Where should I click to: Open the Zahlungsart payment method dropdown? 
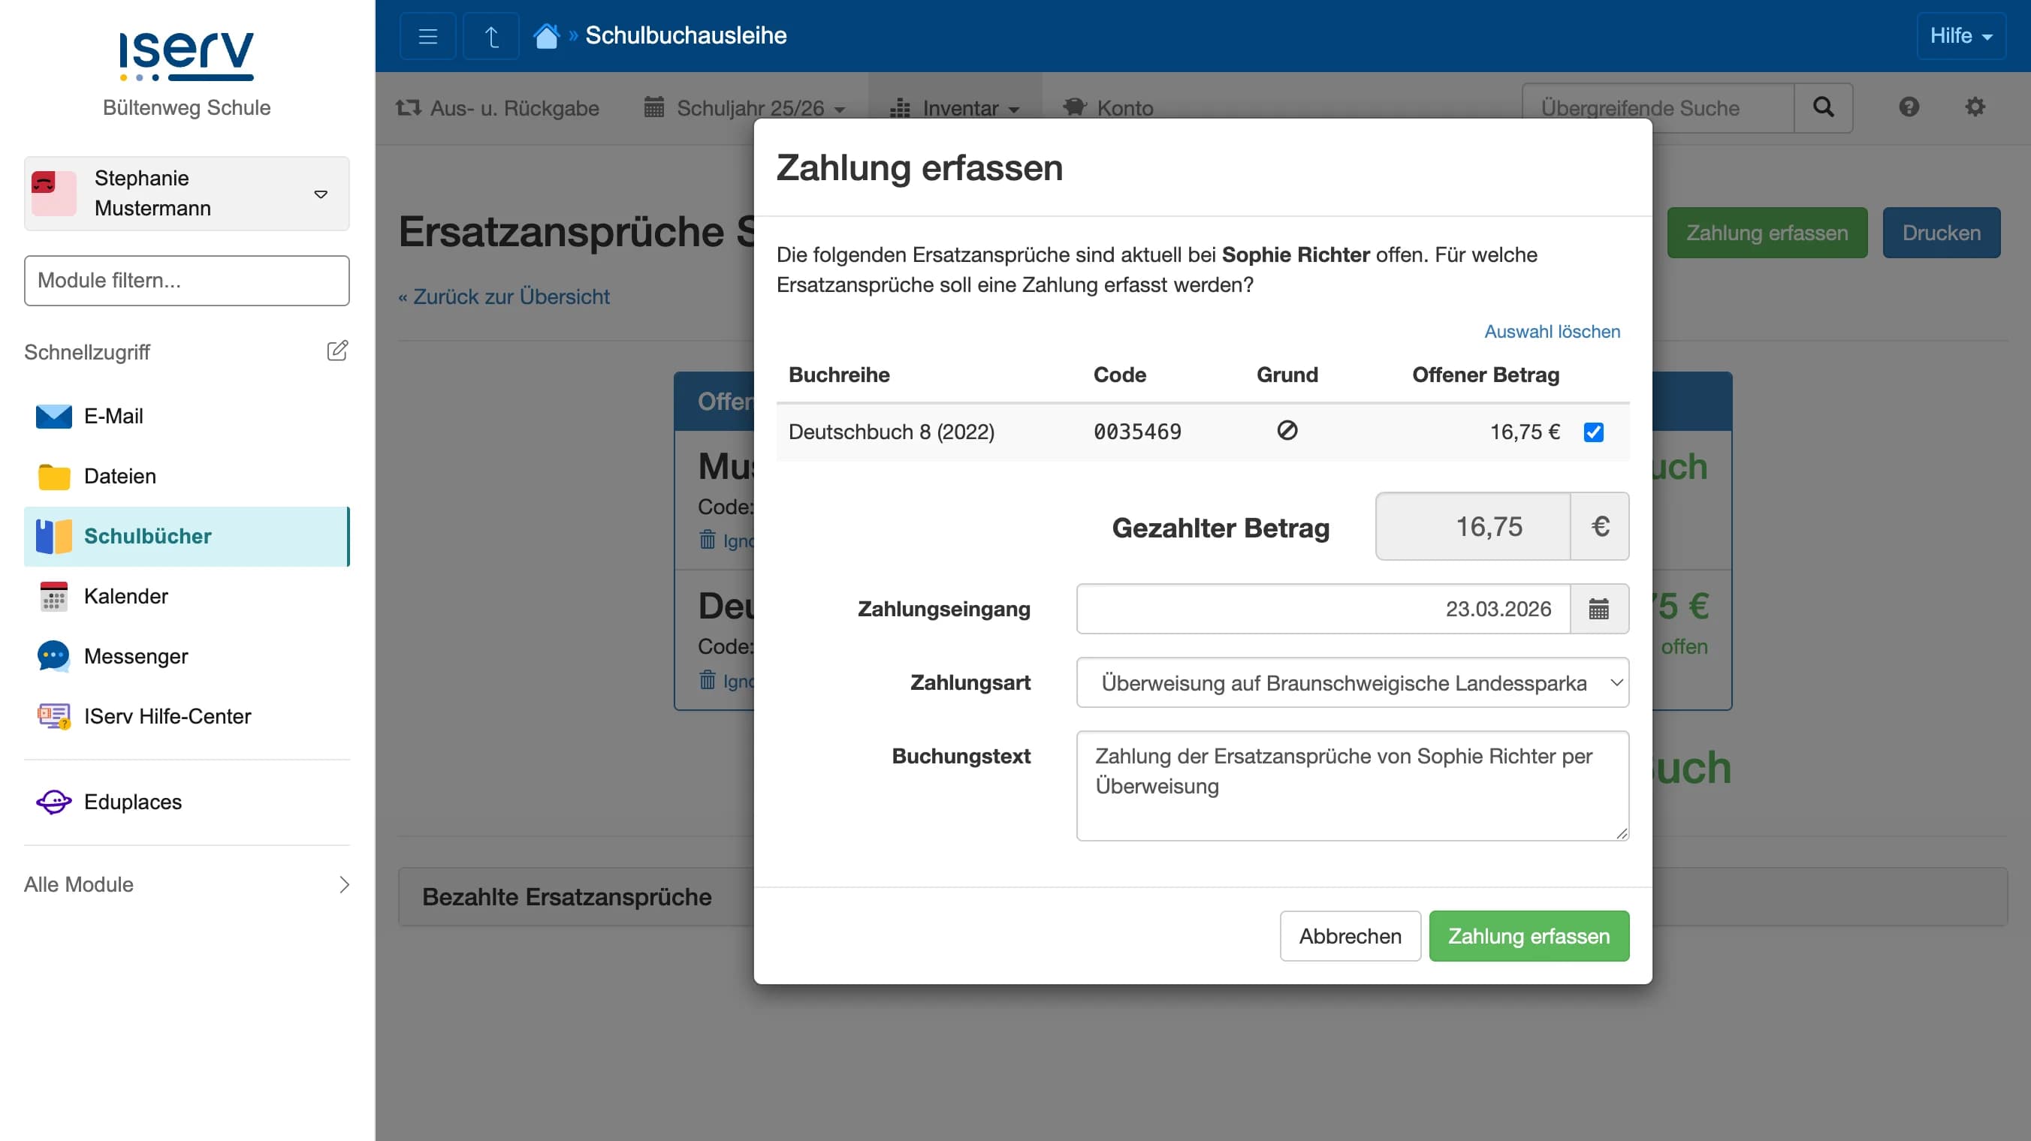pyautogui.click(x=1351, y=682)
